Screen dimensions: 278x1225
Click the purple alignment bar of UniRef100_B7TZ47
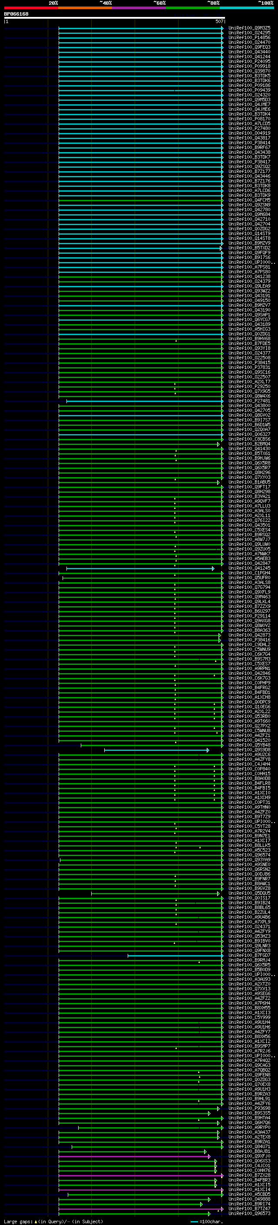click(x=141, y=1208)
